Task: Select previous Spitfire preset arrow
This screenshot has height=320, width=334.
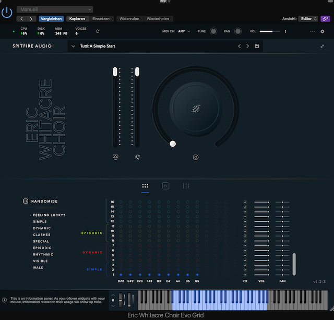Action: [240, 46]
